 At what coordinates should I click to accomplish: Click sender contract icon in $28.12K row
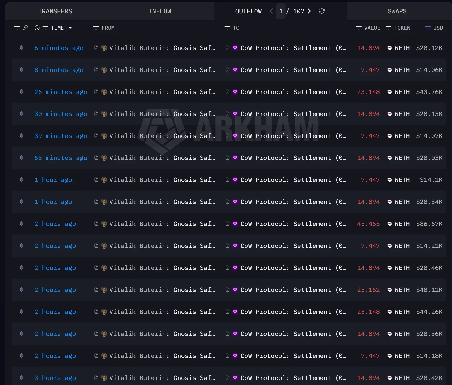(x=96, y=48)
